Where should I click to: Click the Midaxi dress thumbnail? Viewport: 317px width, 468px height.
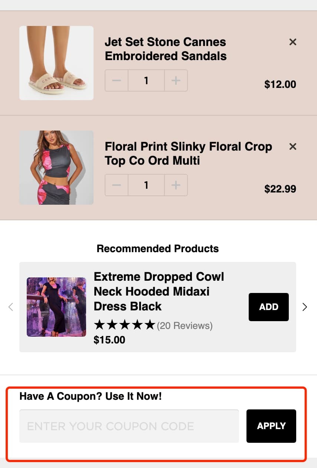click(x=56, y=307)
